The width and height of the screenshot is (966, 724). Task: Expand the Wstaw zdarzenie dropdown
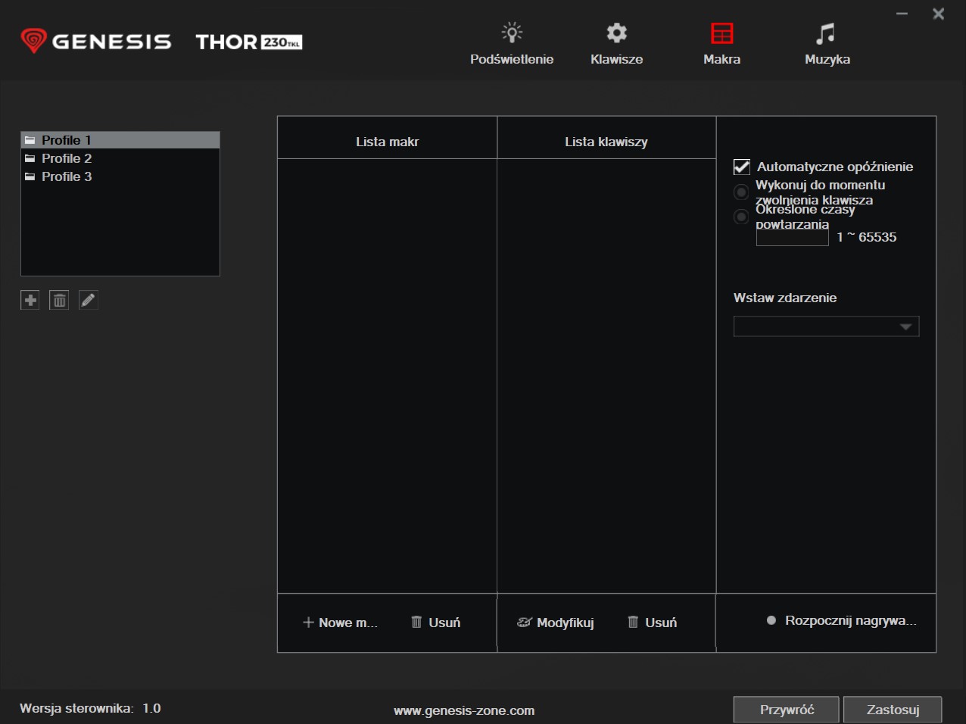(826, 326)
